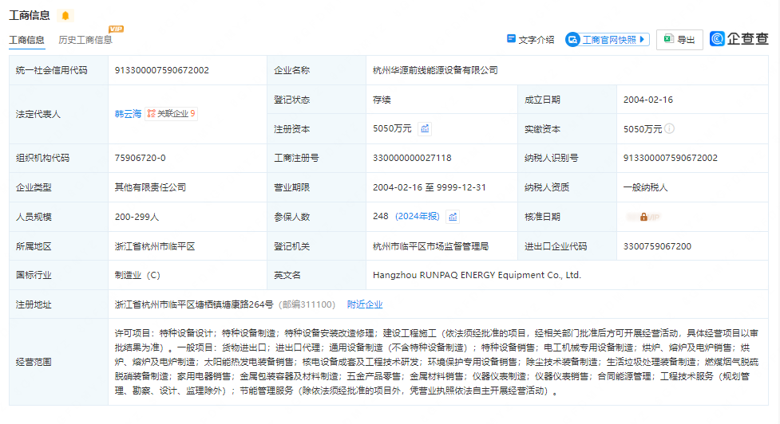Click info icon beside 实缴资本 5050万元
Viewport: 780px width, 424px height.
click(669, 129)
